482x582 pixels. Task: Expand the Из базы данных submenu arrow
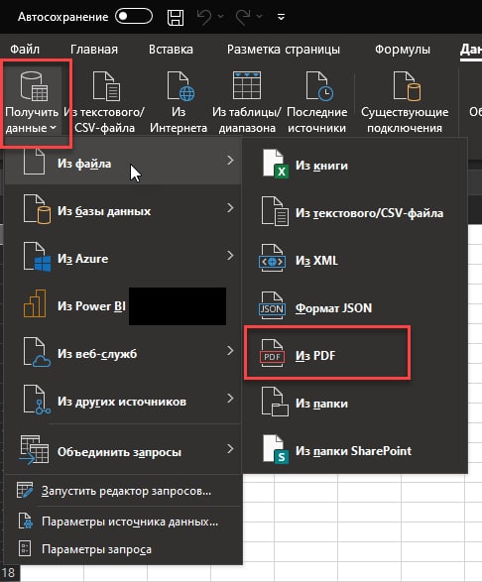pyautogui.click(x=230, y=208)
